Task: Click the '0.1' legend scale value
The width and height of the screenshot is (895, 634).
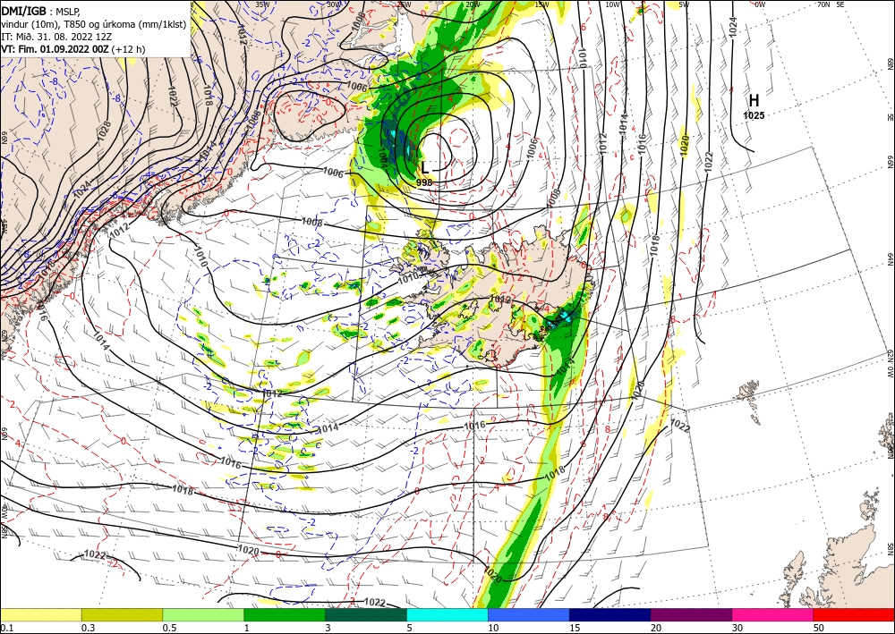Action: coord(6,628)
